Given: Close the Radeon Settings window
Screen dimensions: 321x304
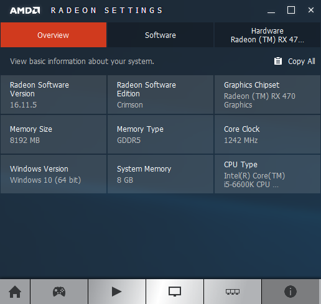Looking at the screenshot, I should (311, 10).
